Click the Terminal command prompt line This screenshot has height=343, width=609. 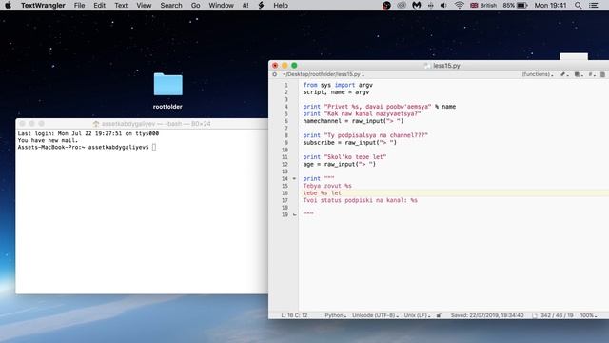pos(87,147)
